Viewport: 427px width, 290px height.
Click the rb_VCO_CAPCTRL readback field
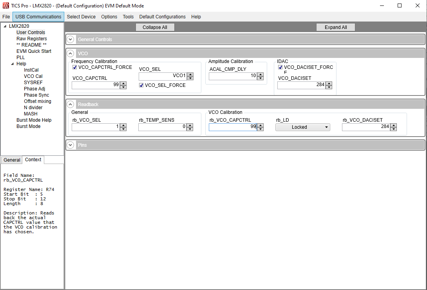click(233, 127)
